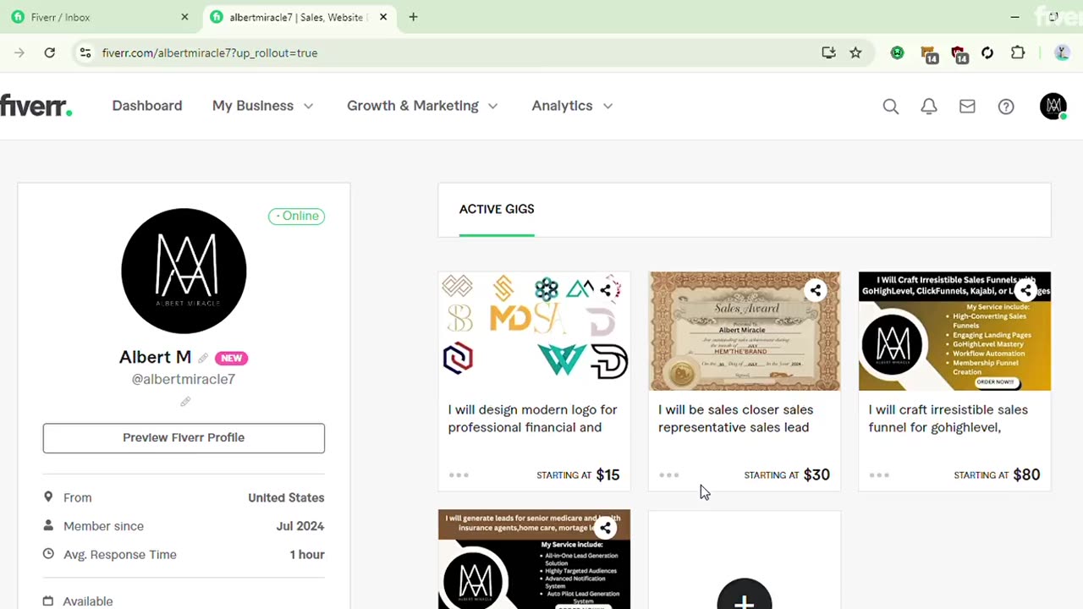View site information icon in address bar
1083x609 pixels.
[x=85, y=52]
